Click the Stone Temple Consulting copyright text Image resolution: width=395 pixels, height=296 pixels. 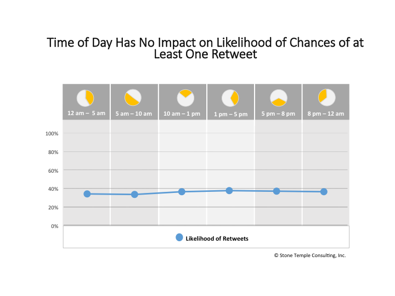(310, 255)
